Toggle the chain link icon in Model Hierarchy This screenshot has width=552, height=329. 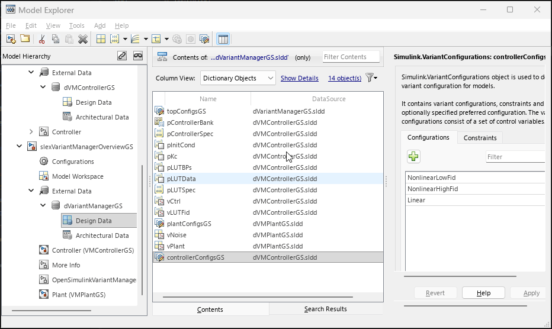coord(122,56)
